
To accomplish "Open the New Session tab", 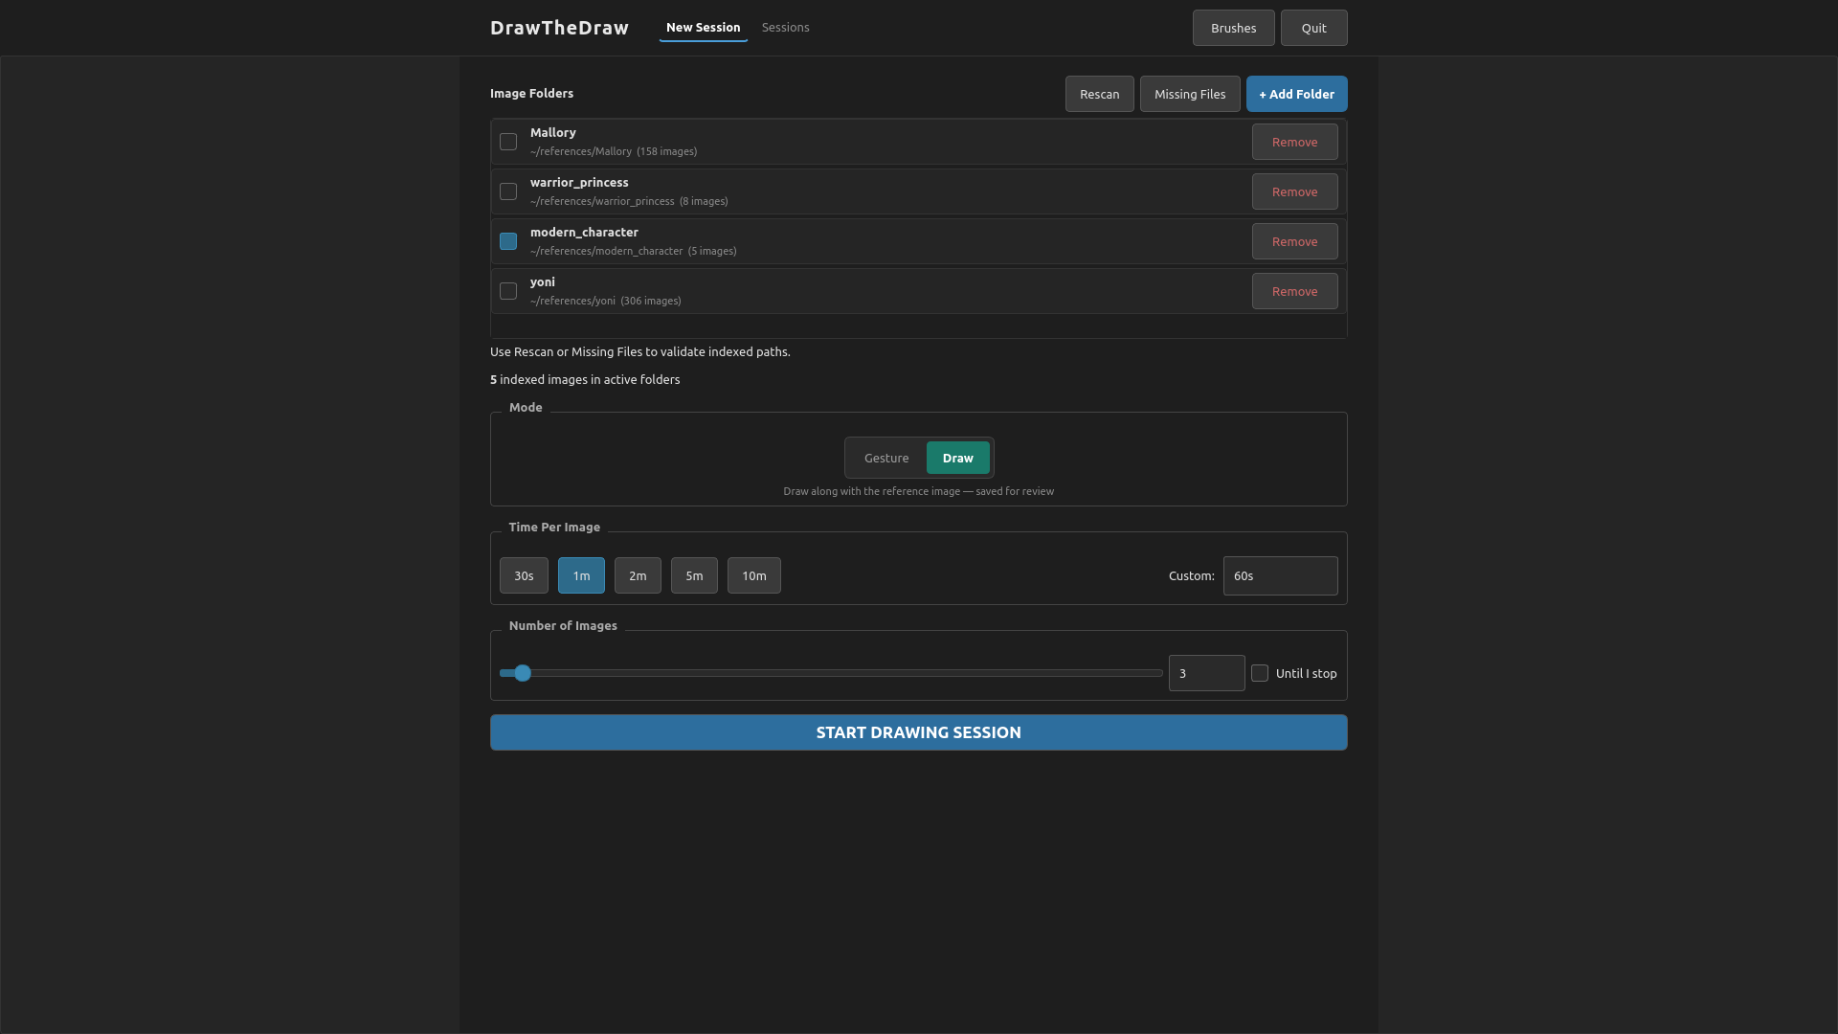I will 703,27.
